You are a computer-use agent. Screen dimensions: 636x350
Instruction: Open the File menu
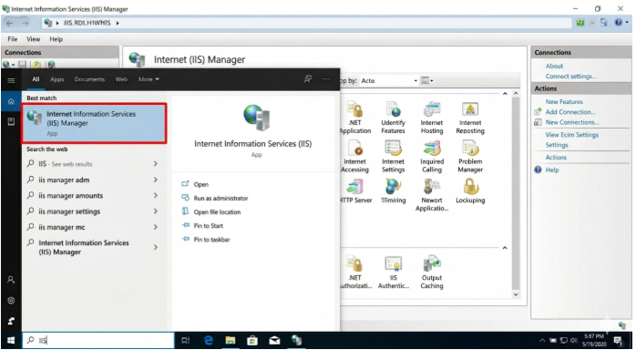pos(13,39)
